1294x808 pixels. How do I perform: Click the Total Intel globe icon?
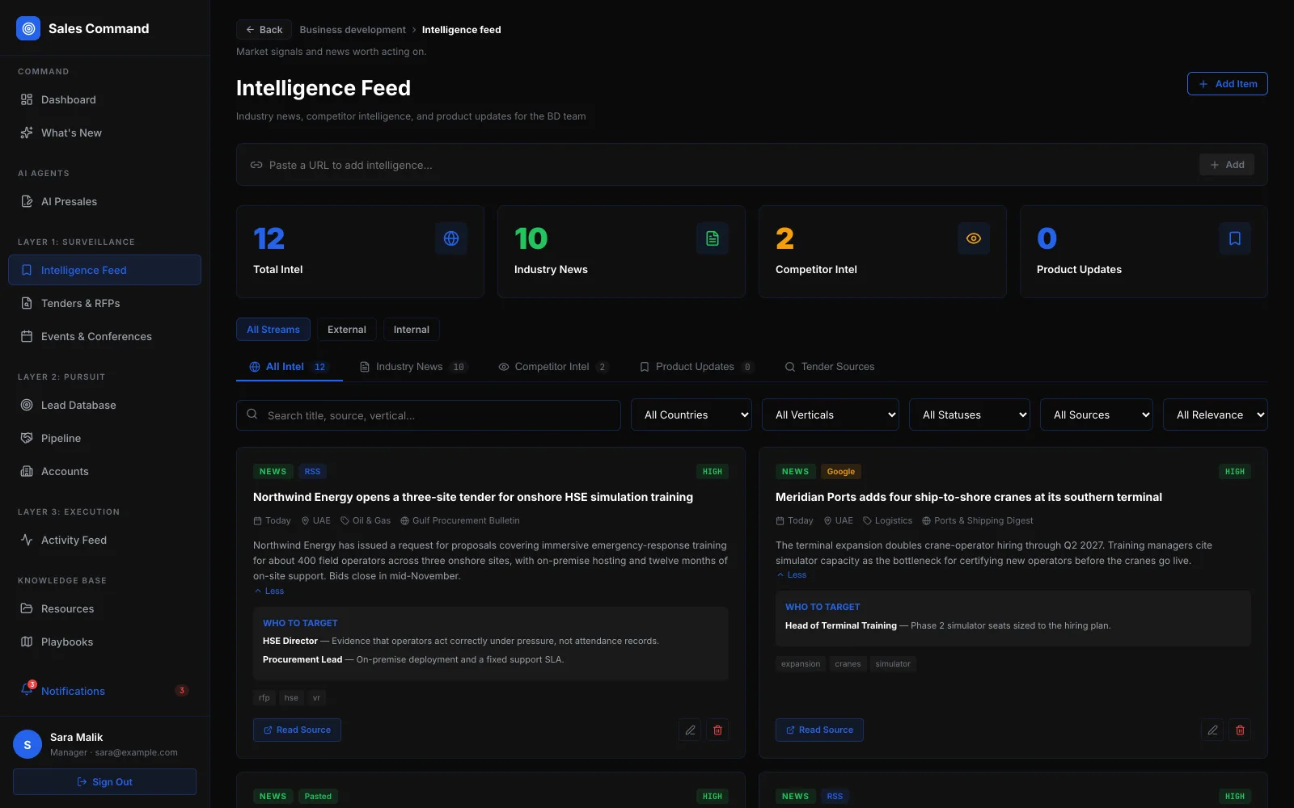click(x=451, y=238)
